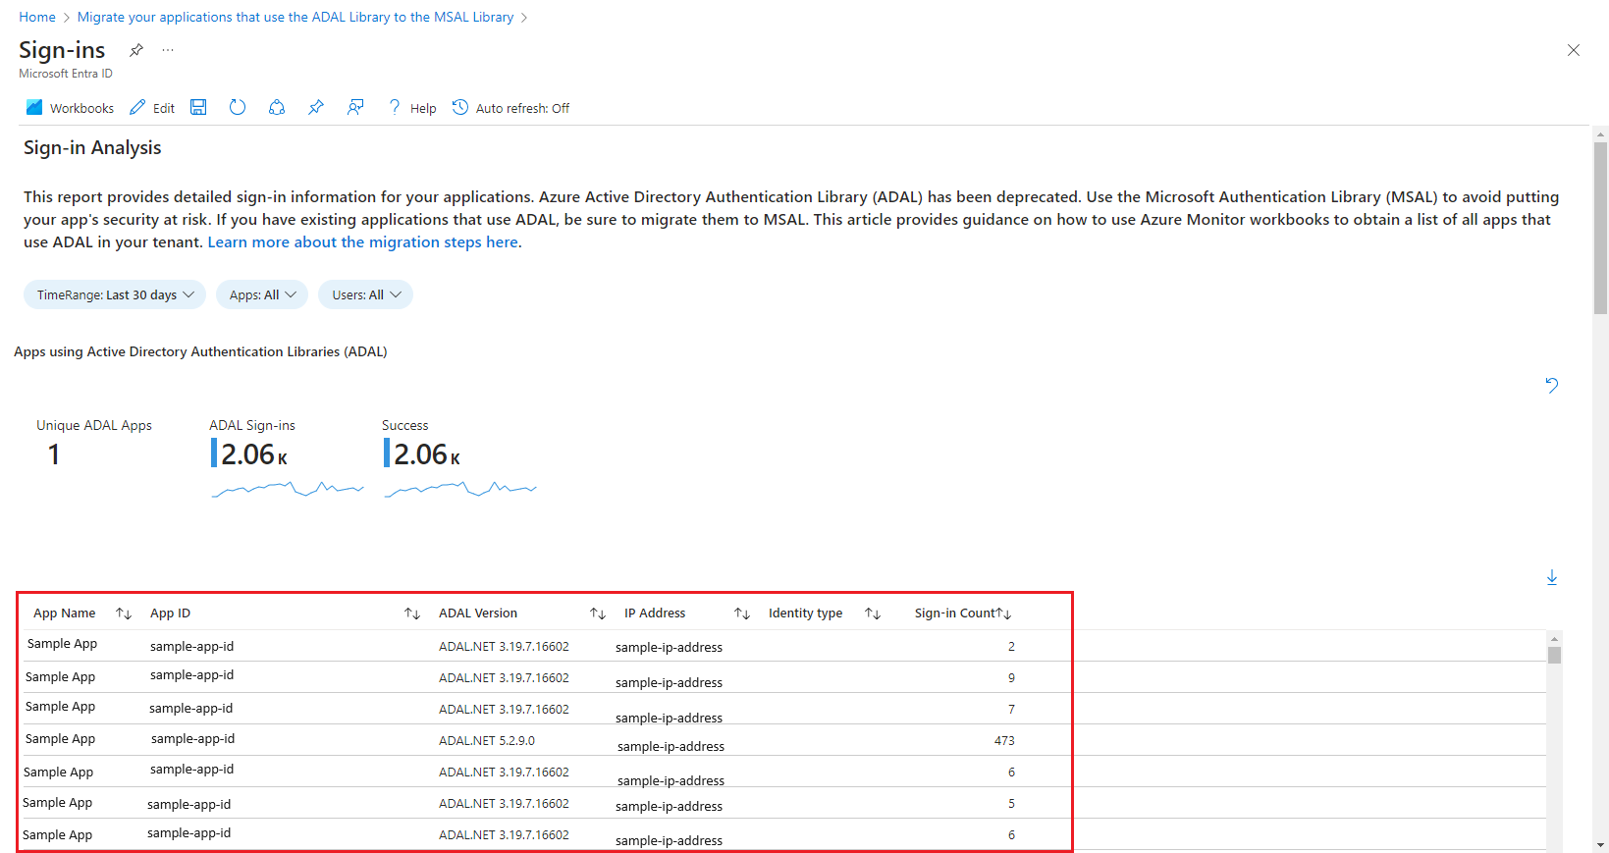1609x853 pixels.
Task: Click the toolbar pin icon
Action: pos(316,107)
